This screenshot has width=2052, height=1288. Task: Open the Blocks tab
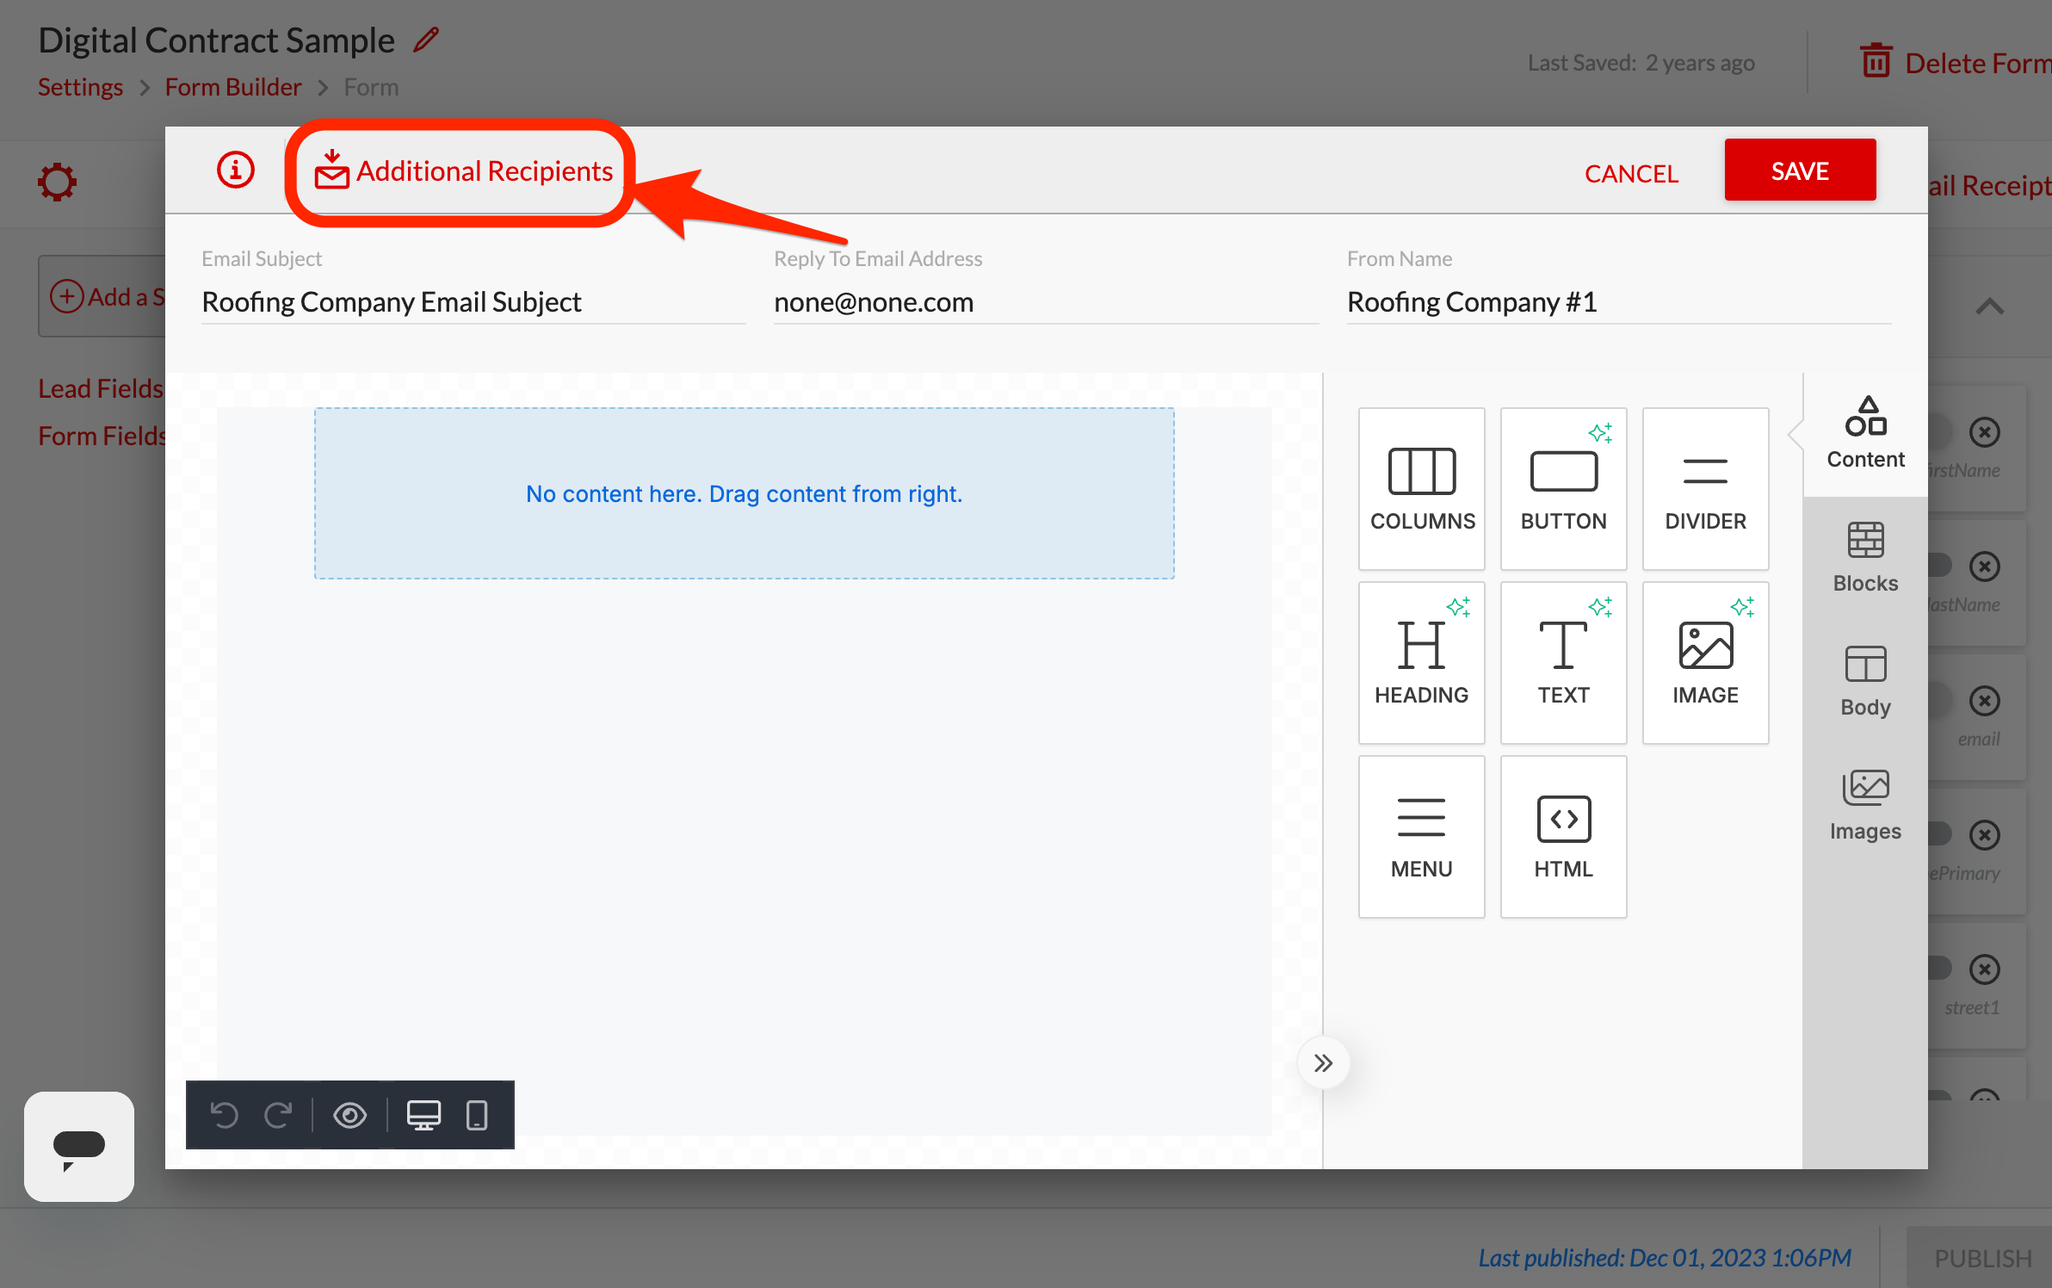click(1865, 557)
